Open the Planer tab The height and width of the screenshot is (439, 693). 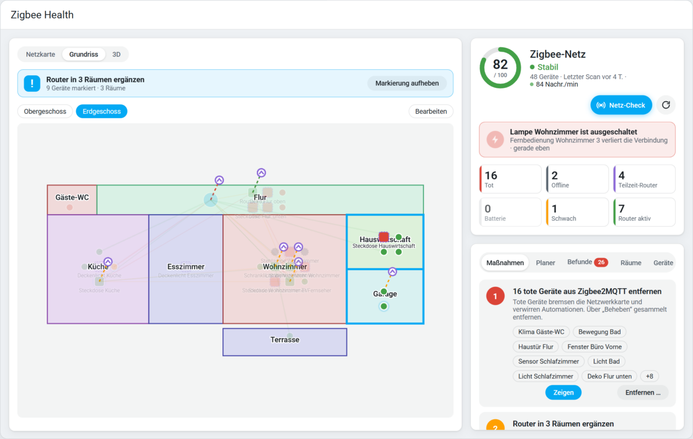(546, 263)
